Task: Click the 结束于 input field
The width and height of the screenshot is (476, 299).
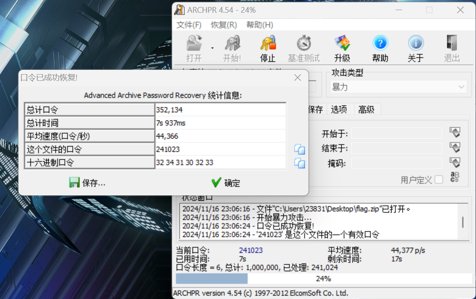Action: click(x=396, y=148)
